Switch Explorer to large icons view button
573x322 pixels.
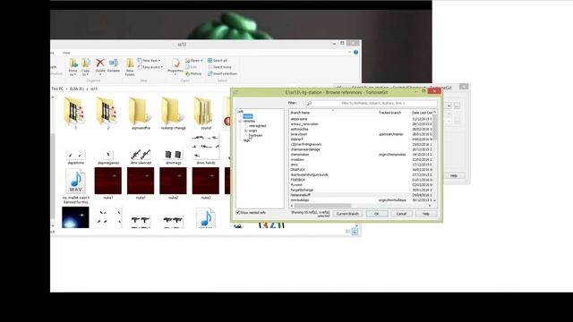tap(355, 232)
